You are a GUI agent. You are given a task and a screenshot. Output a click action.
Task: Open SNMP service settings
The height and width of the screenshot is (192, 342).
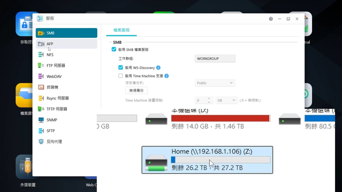coord(66,120)
